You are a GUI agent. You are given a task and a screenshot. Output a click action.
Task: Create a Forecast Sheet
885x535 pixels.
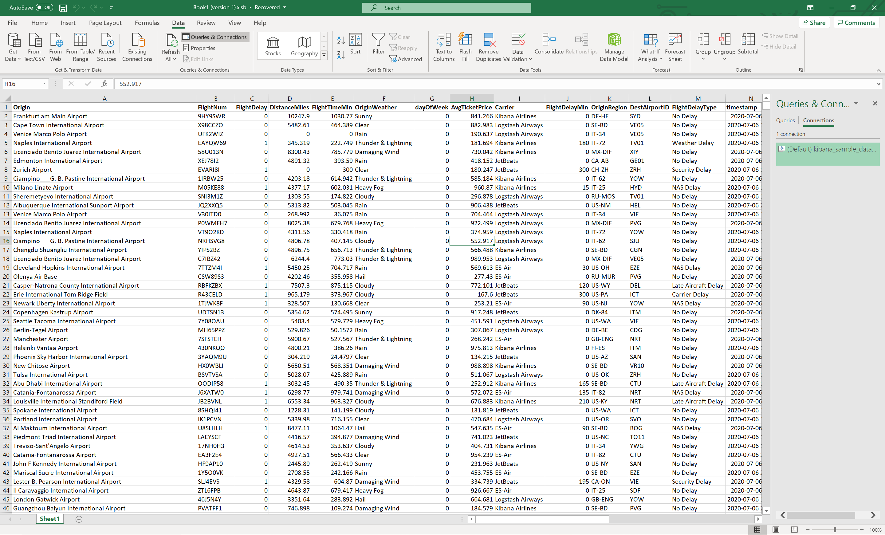[675, 47]
